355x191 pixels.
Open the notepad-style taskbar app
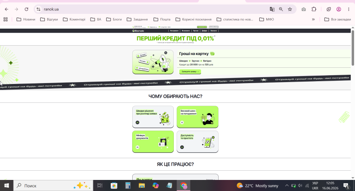(169, 185)
